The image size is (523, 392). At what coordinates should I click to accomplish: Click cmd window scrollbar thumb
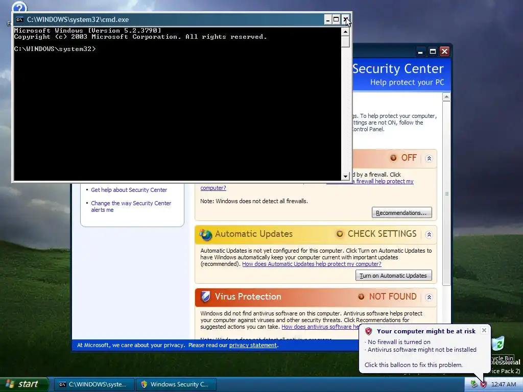click(x=346, y=41)
